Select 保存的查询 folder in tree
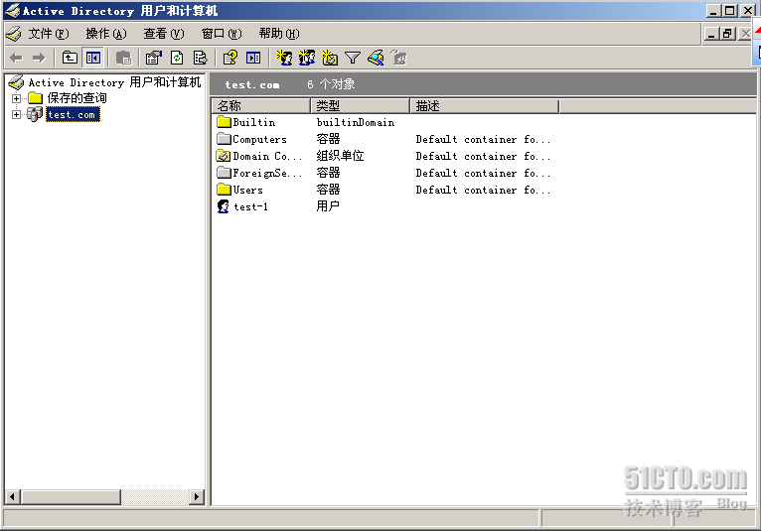The width and height of the screenshot is (761, 531). (76, 98)
